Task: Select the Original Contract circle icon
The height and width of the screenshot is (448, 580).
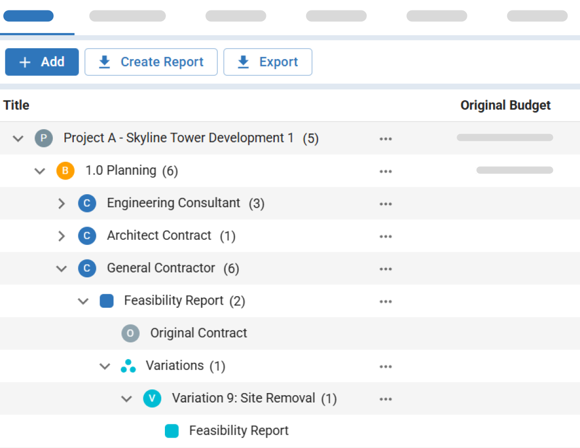Action: point(130,333)
